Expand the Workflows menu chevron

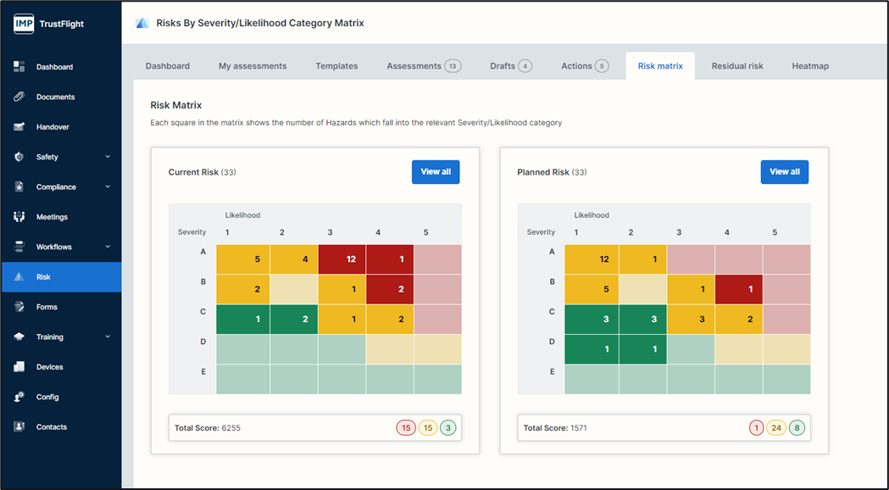[108, 247]
